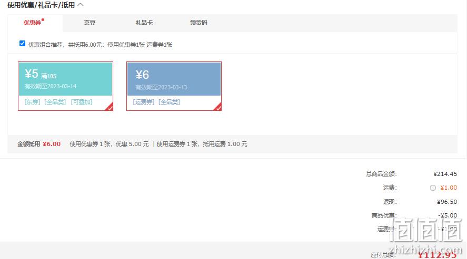Click the 商品优惠 -¥5.00 value
Screen dimensions: 467x259
(448, 215)
